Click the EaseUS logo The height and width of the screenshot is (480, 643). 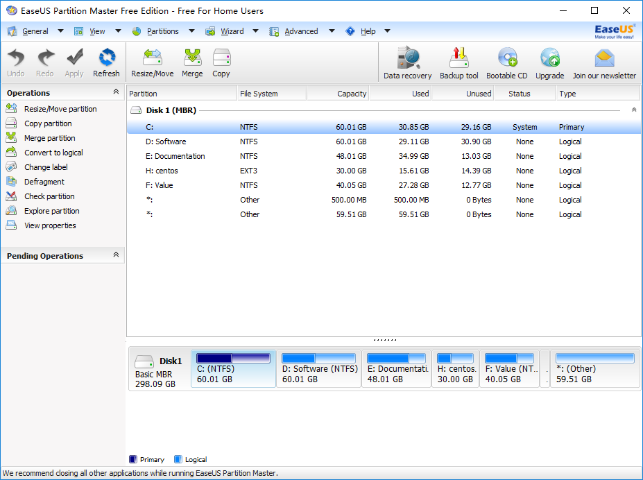(614, 31)
